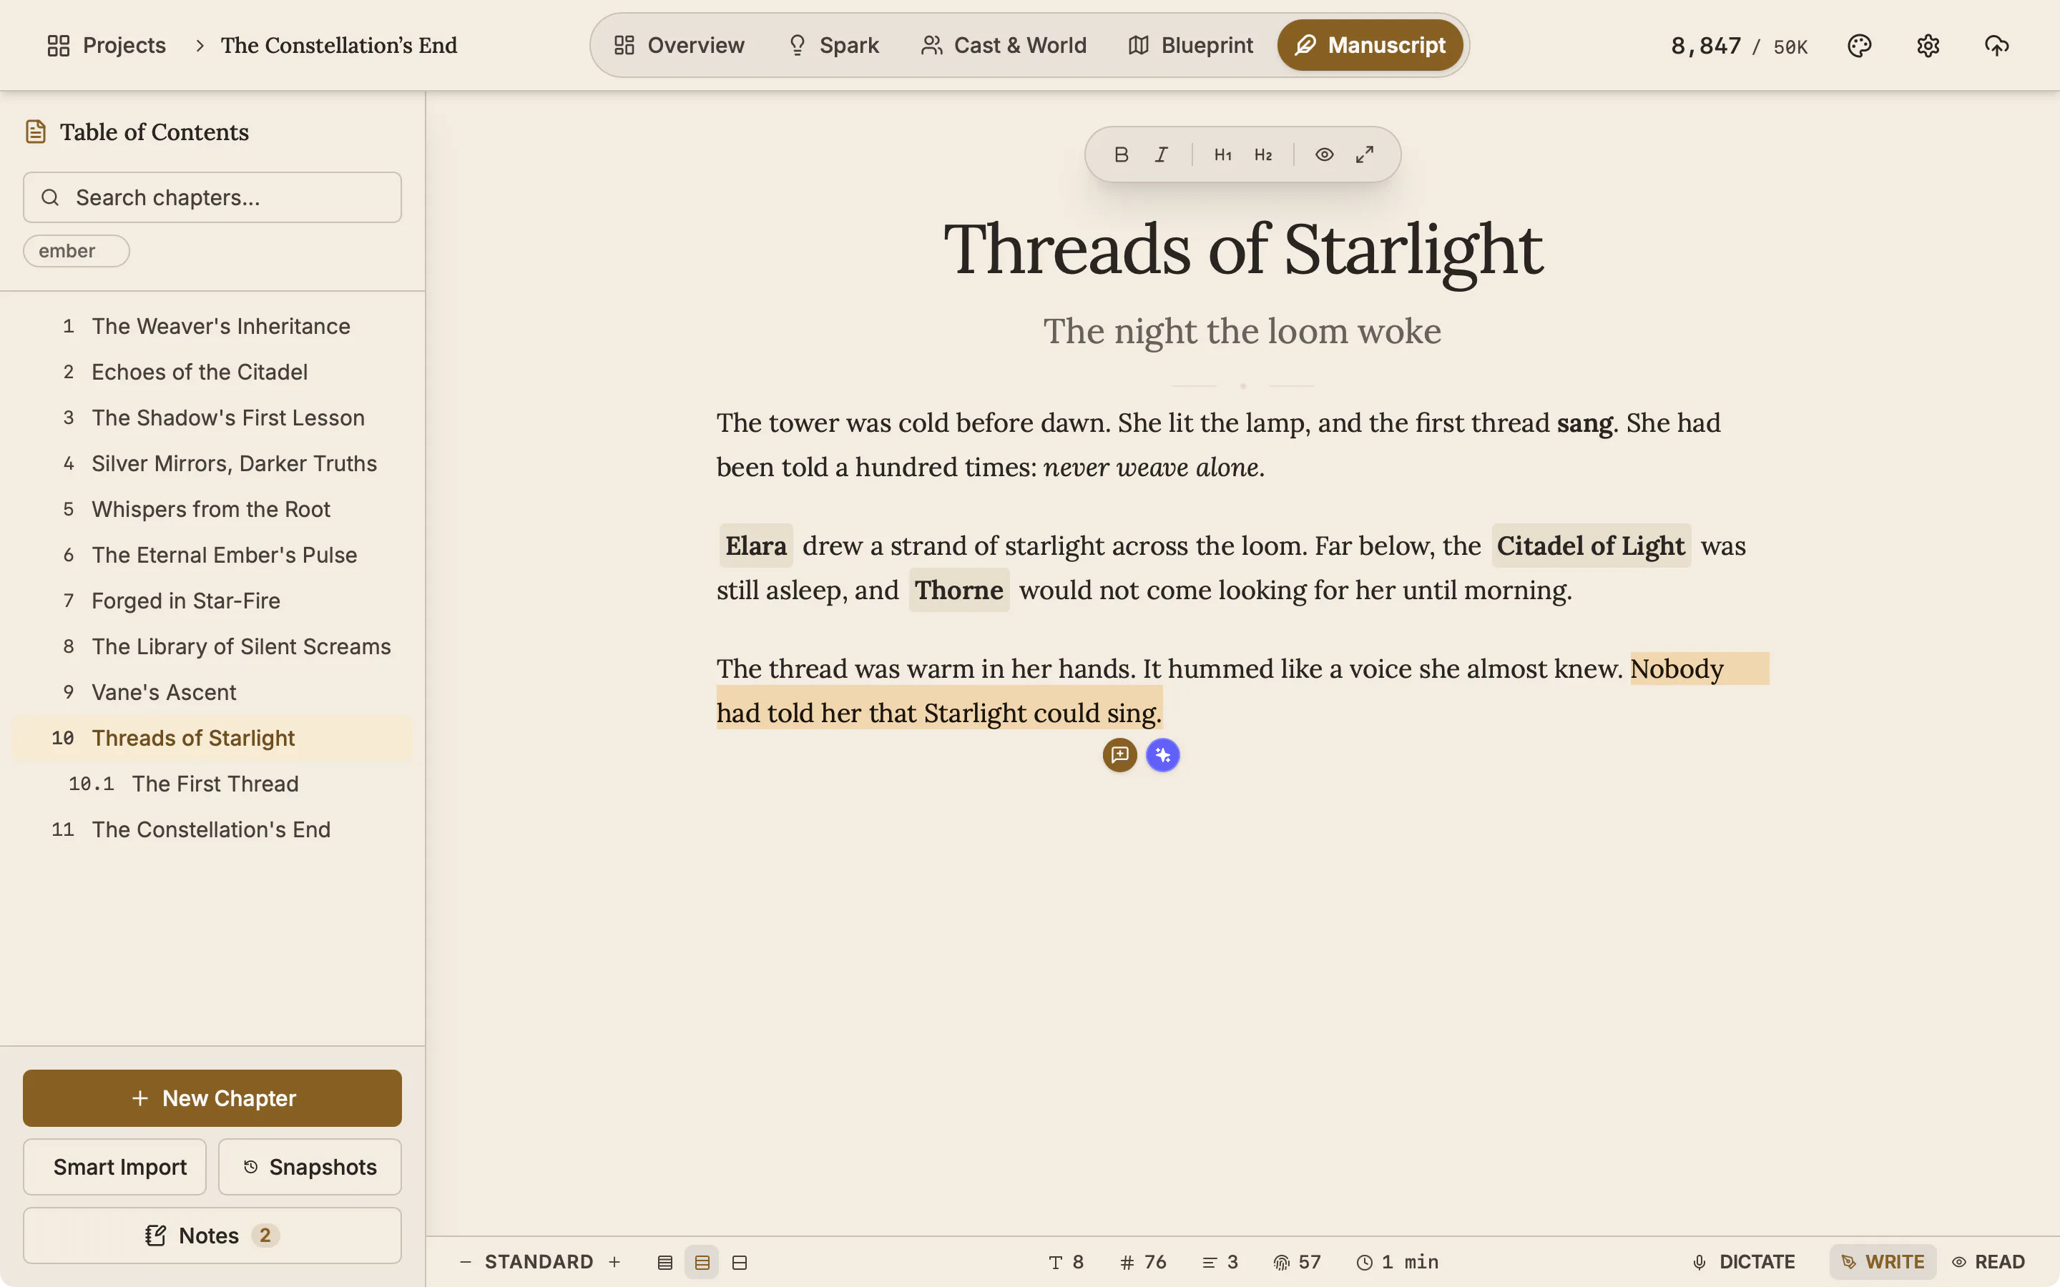Image resolution: width=2060 pixels, height=1287 pixels.
Task: Open Smart Import
Action: point(115,1167)
